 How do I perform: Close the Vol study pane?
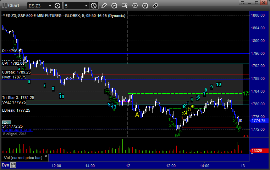pos(46,156)
